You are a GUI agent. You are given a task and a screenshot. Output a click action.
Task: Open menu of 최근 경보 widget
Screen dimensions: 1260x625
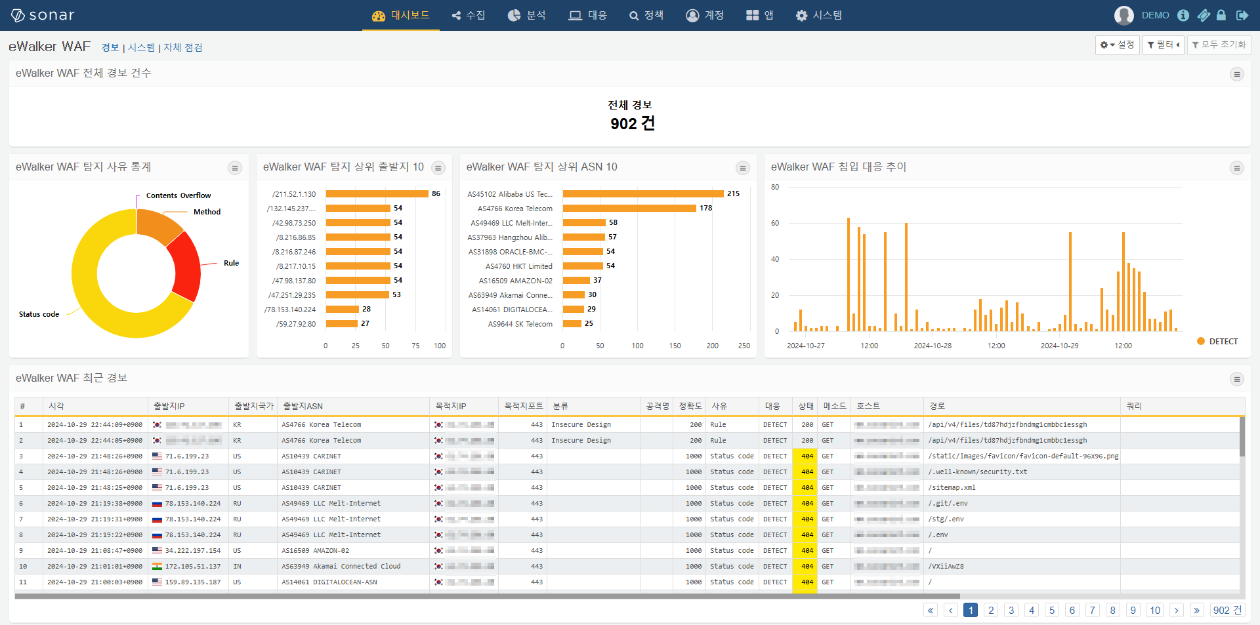[1236, 379]
